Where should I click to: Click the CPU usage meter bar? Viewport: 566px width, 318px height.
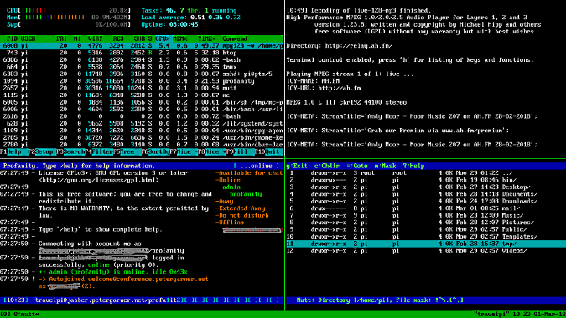(x=69, y=10)
